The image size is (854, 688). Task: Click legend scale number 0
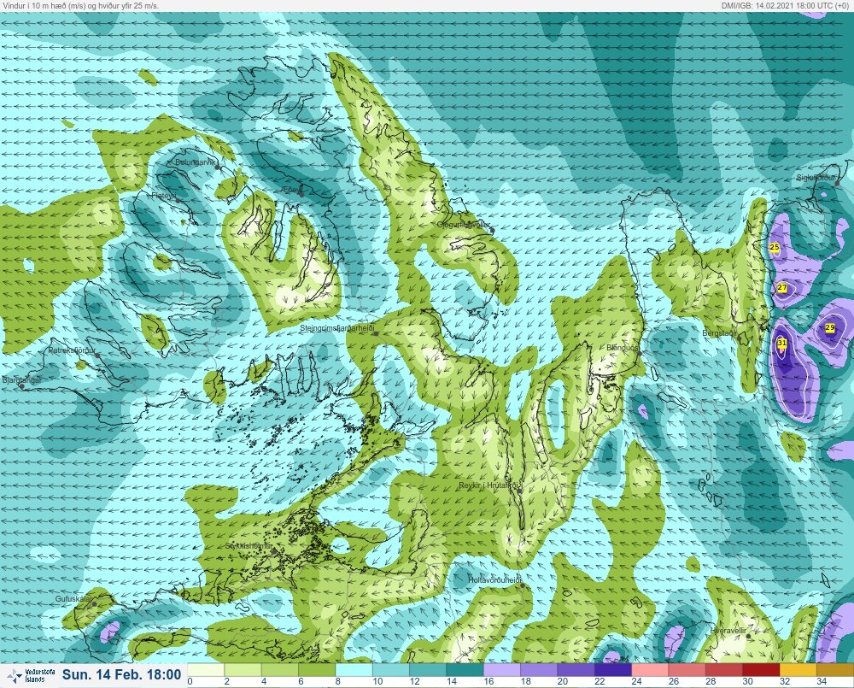(190, 681)
